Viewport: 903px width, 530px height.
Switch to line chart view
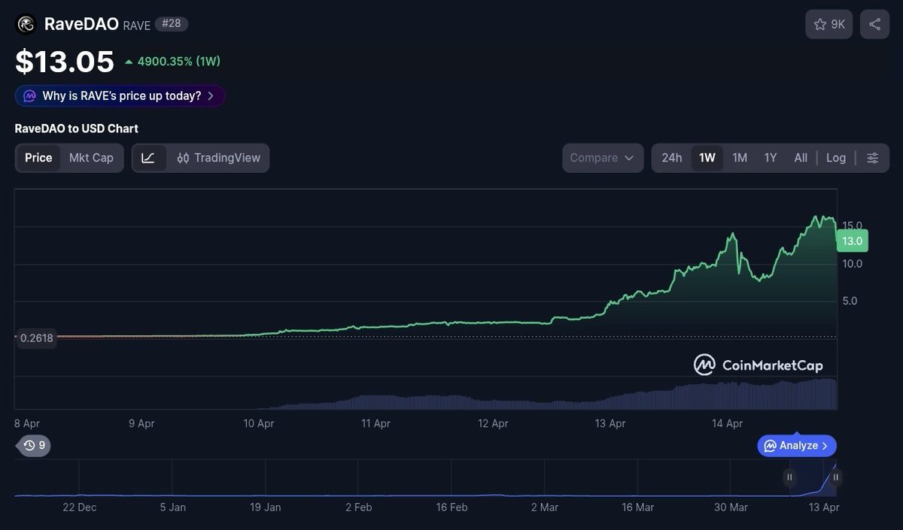point(148,158)
